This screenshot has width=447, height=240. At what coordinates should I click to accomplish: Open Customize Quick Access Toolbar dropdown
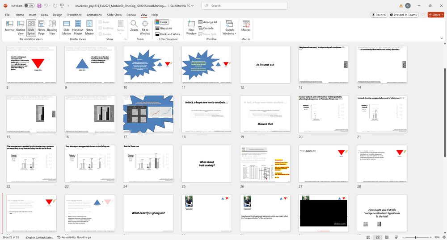(69, 6)
